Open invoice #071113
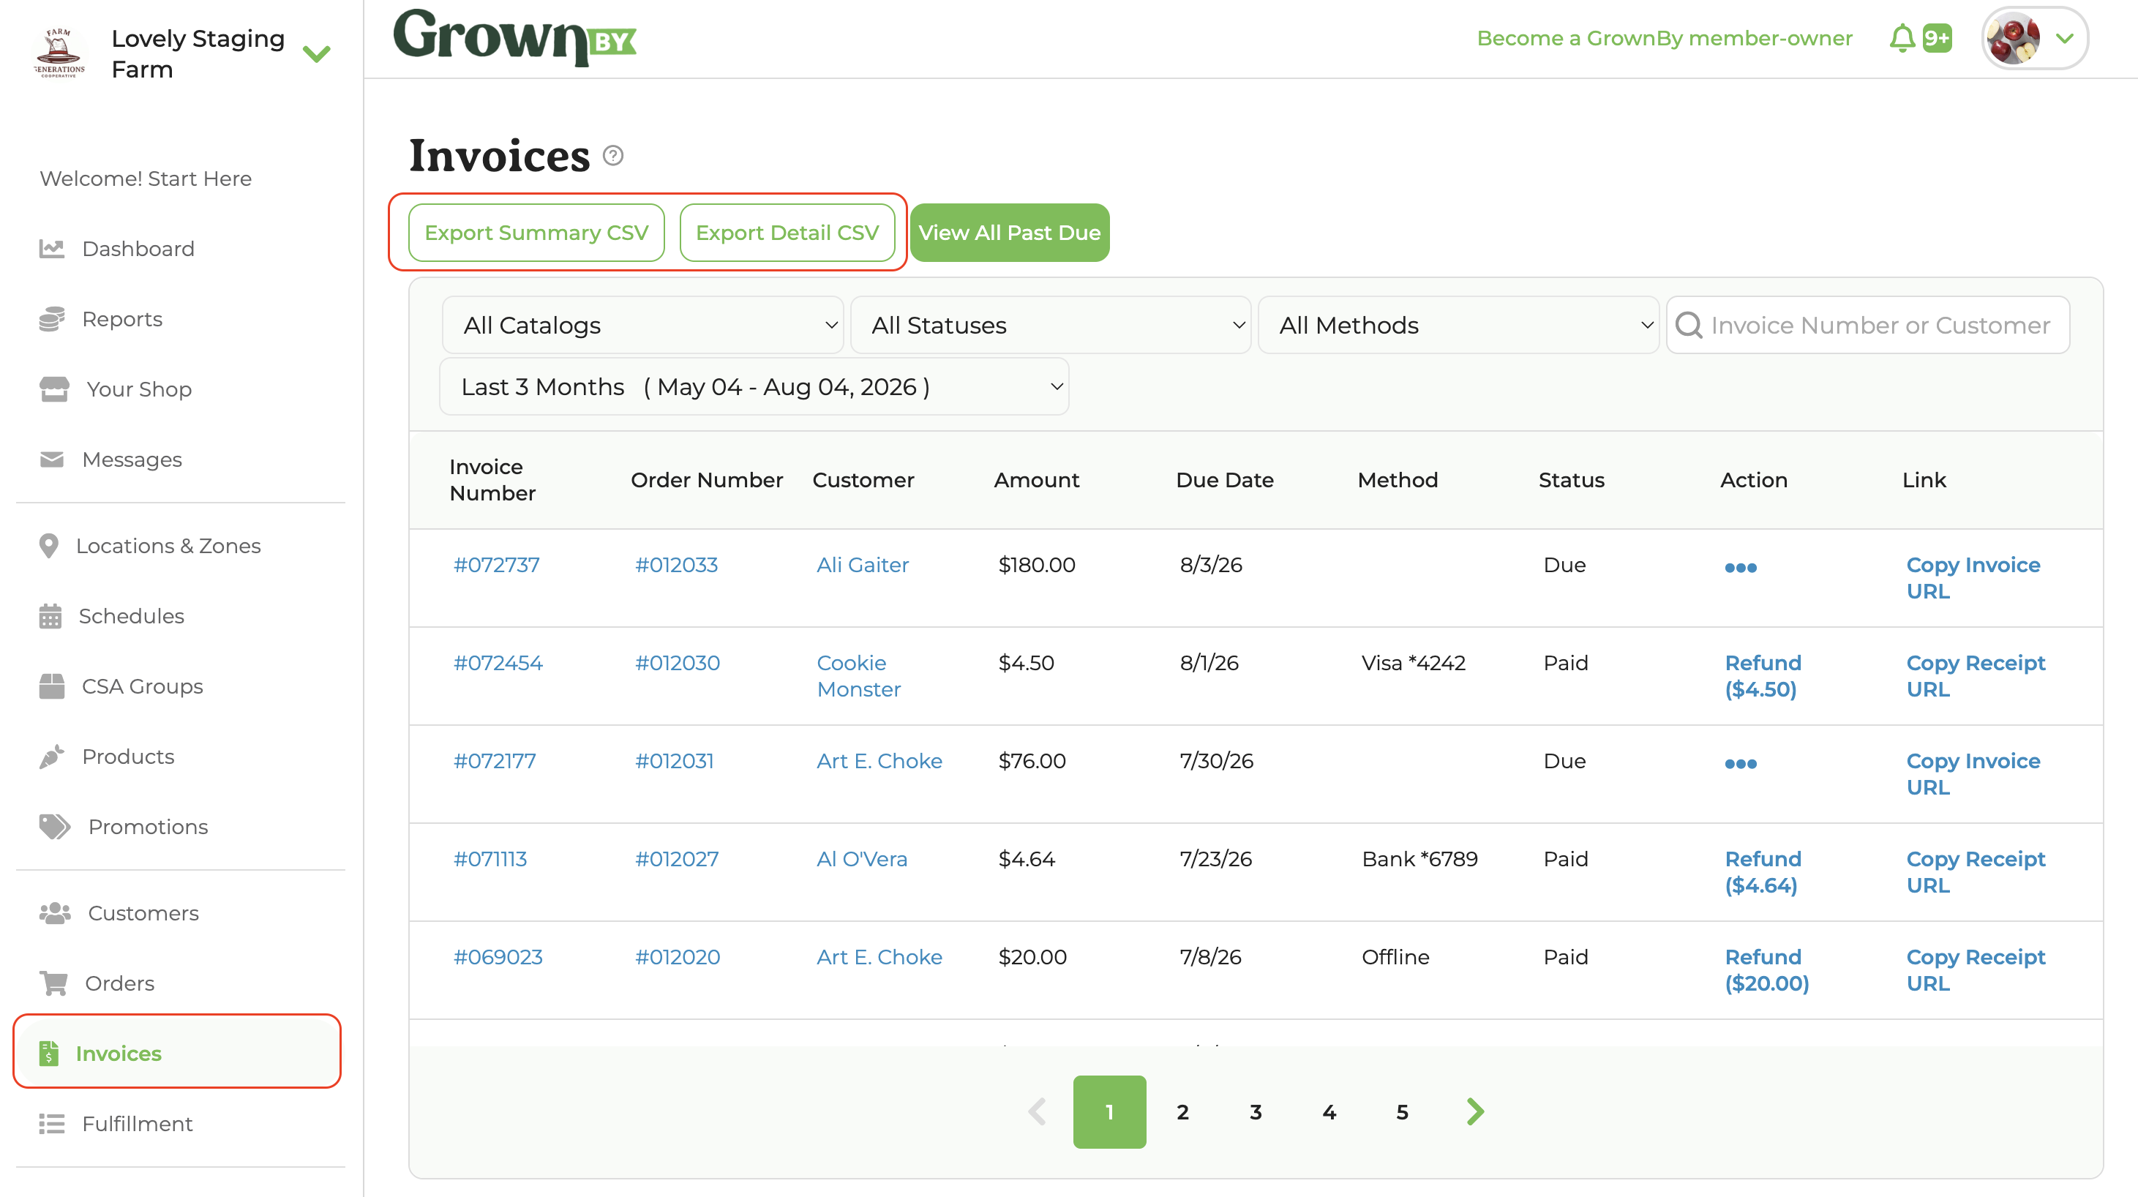 (x=490, y=858)
